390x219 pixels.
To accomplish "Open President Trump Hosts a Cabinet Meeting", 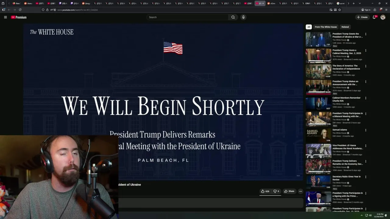I will 347,52.
